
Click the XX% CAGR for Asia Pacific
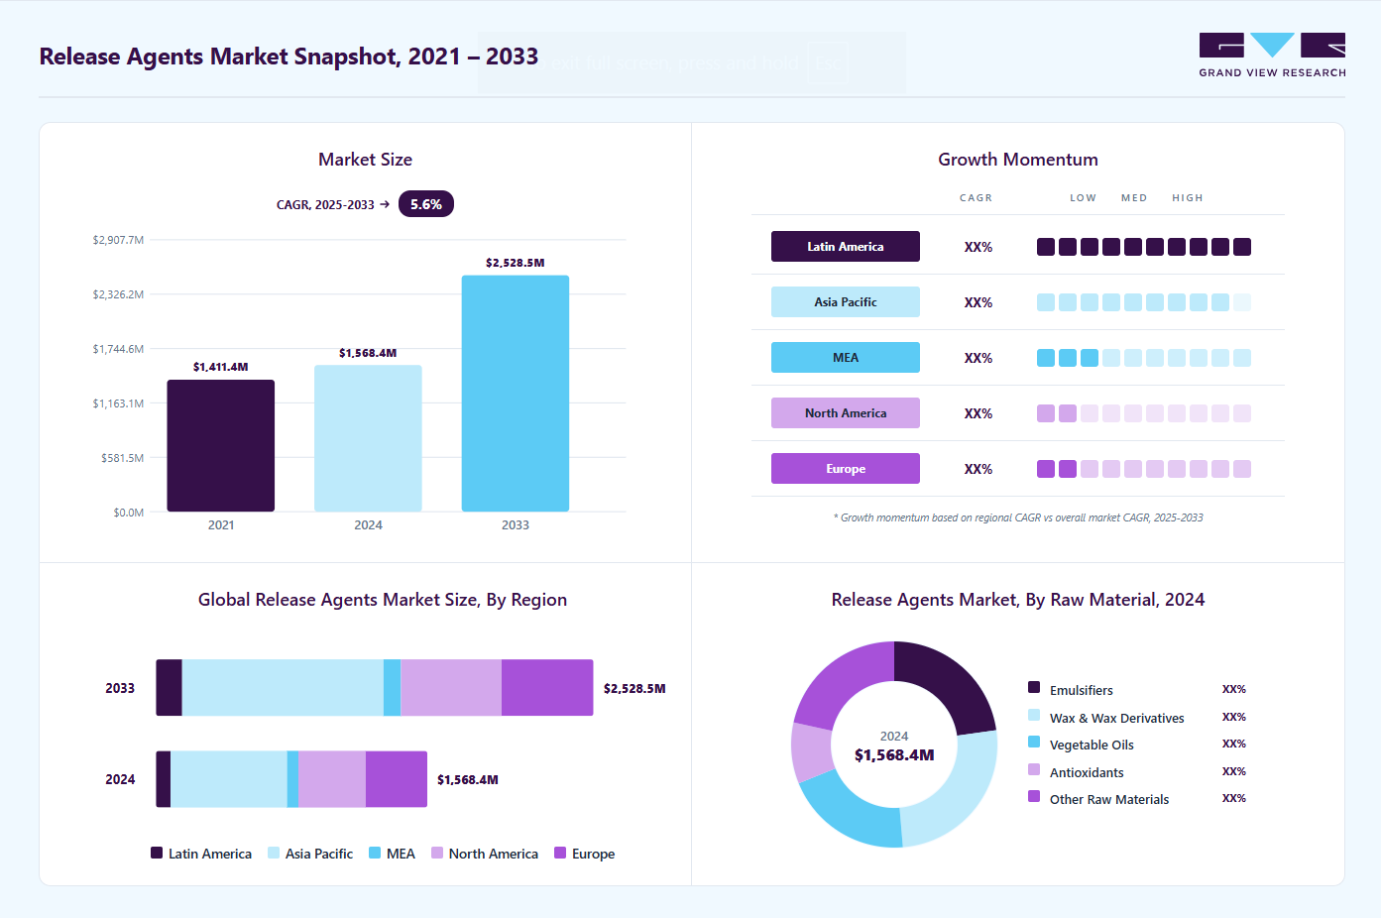coord(978,302)
